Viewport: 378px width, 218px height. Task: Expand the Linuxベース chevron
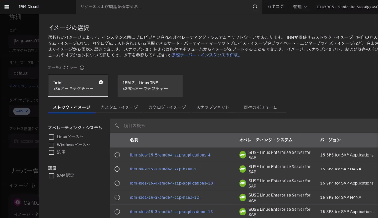[82, 137]
